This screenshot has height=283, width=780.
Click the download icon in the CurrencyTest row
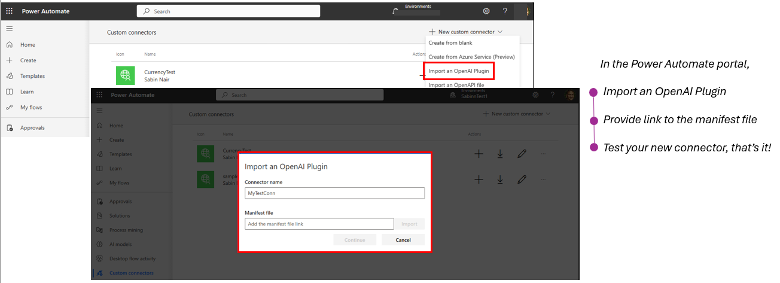500,154
